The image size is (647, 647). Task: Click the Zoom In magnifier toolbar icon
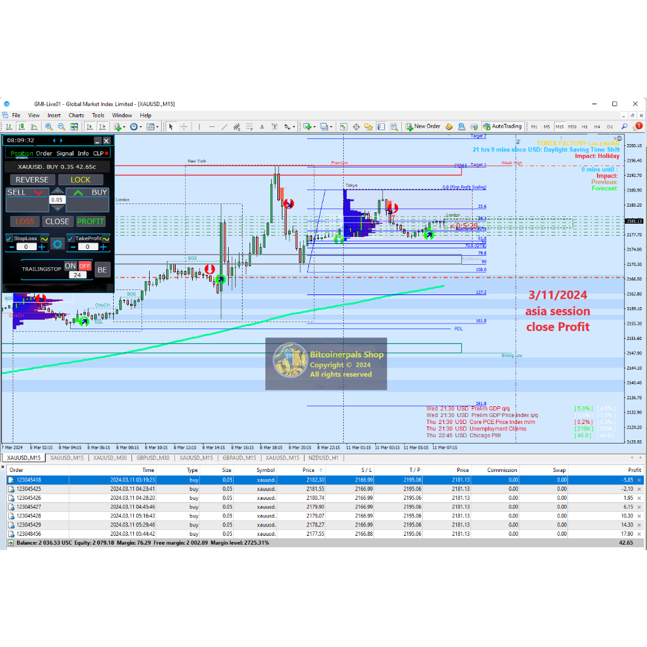(49, 126)
